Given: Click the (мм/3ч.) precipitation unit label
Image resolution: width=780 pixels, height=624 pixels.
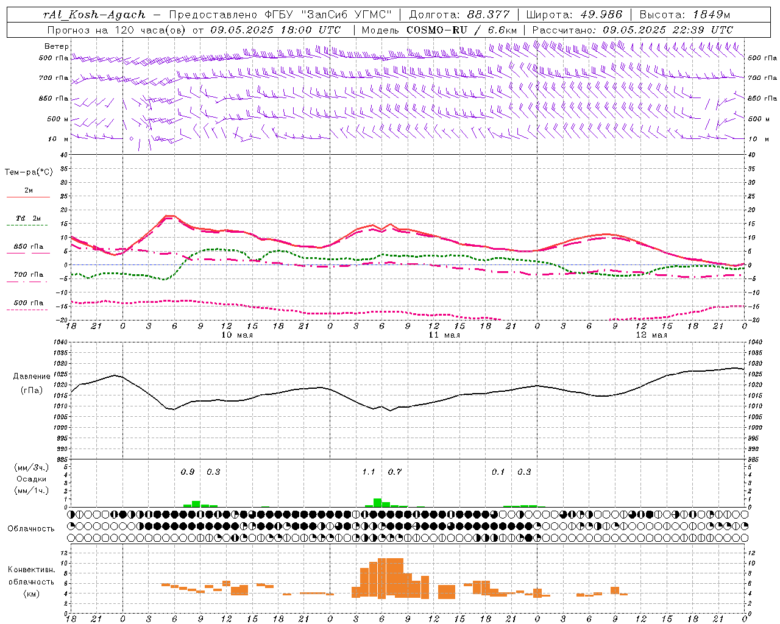Looking at the screenshot, I should [32, 467].
